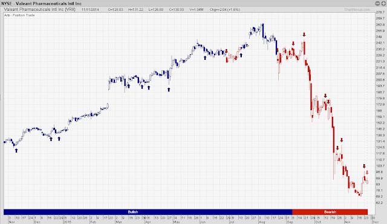Click the Feb month label on time axis
The image size is (387, 224).
(93, 222)
